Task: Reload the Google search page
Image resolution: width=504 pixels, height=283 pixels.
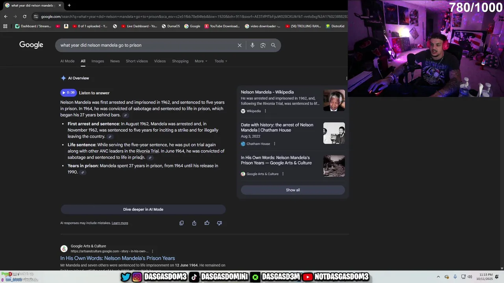Action: (24, 17)
